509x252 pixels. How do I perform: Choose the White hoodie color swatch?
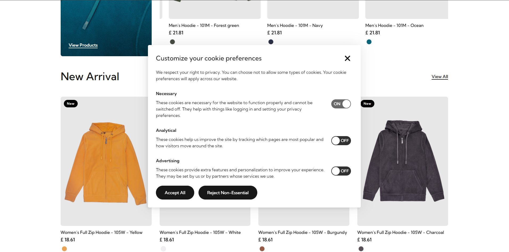click(x=163, y=249)
